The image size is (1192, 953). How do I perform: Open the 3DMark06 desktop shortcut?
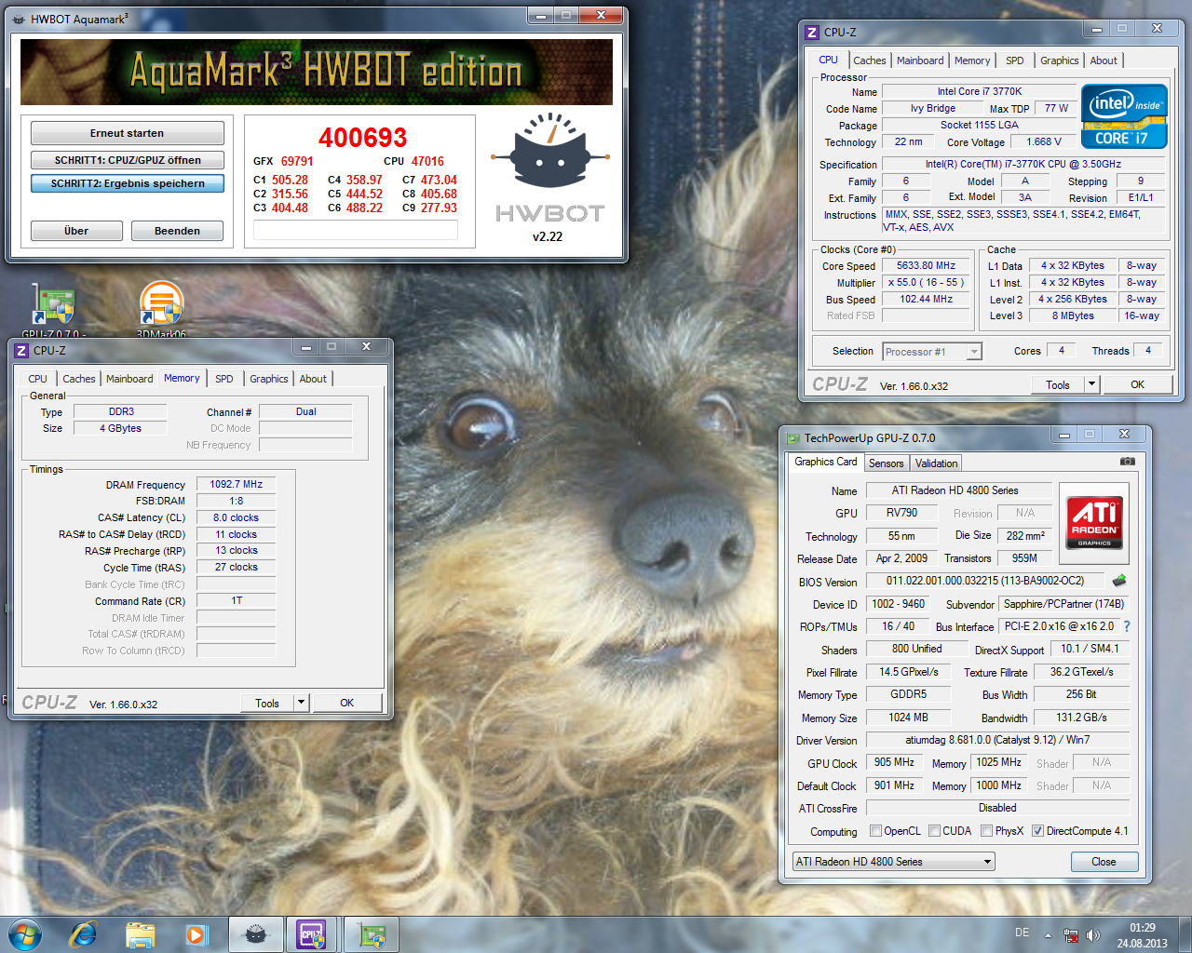[161, 308]
